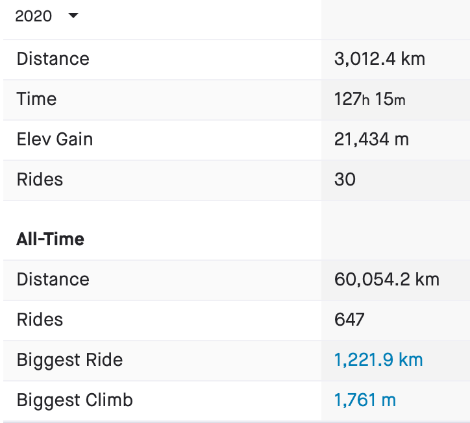
Task: Click the Time row label
Action: (36, 99)
